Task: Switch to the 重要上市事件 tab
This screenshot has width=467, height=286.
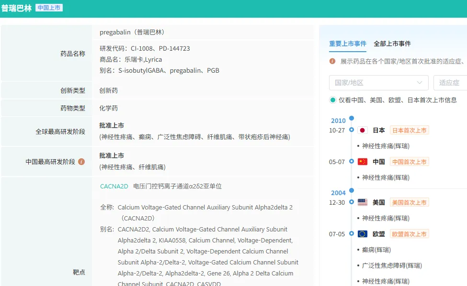Action: click(x=347, y=44)
